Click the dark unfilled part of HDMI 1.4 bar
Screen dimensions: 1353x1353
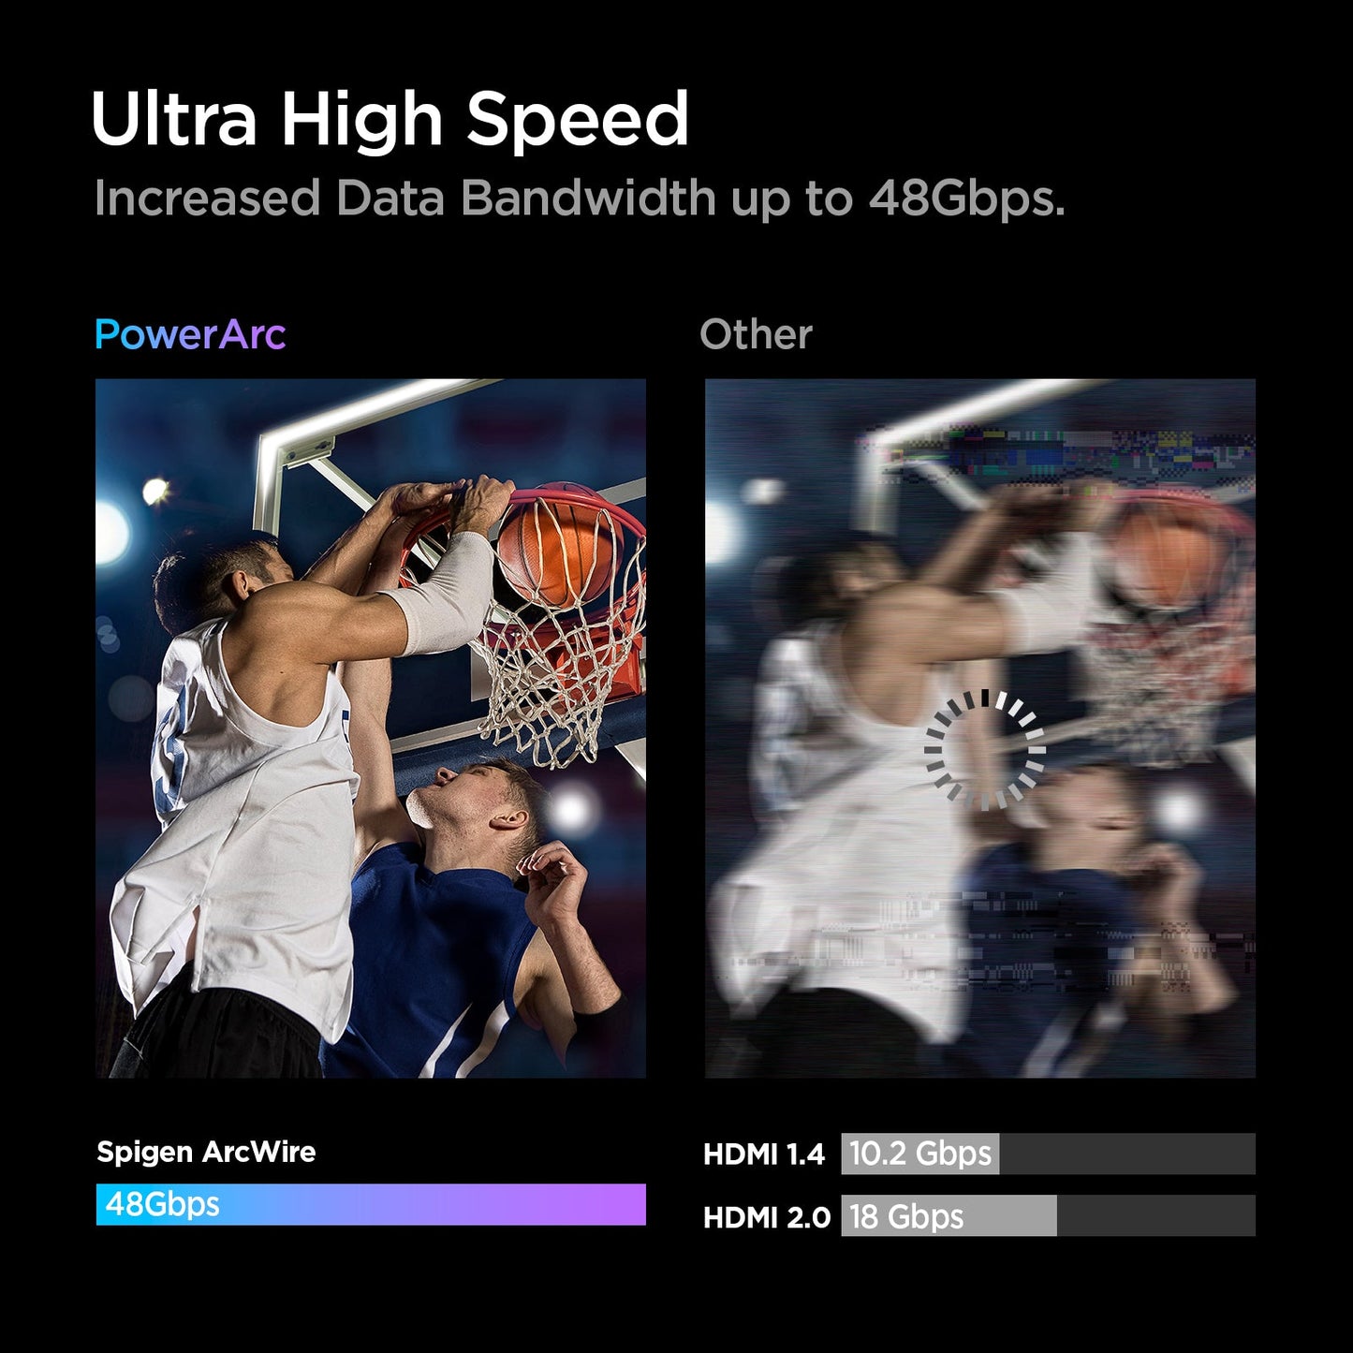pos(1127,1154)
